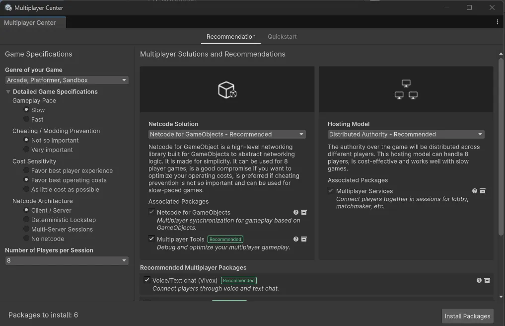The width and height of the screenshot is (505, 326).
Task: Open Number of Players per Session dropdown
Action: pos(67,260)
